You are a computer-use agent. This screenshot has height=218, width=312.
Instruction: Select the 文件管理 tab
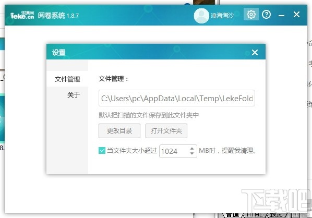(x=67, y=79)
